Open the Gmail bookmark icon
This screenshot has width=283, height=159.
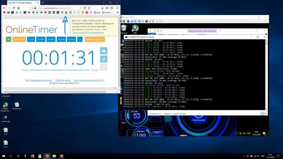point(91,12)
